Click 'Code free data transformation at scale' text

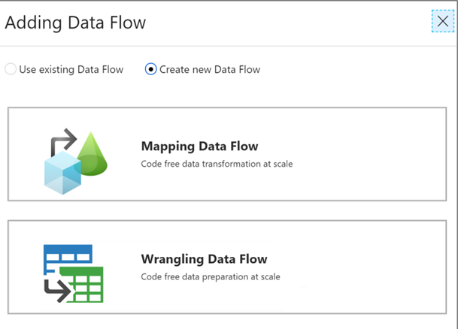coord(217,164)
